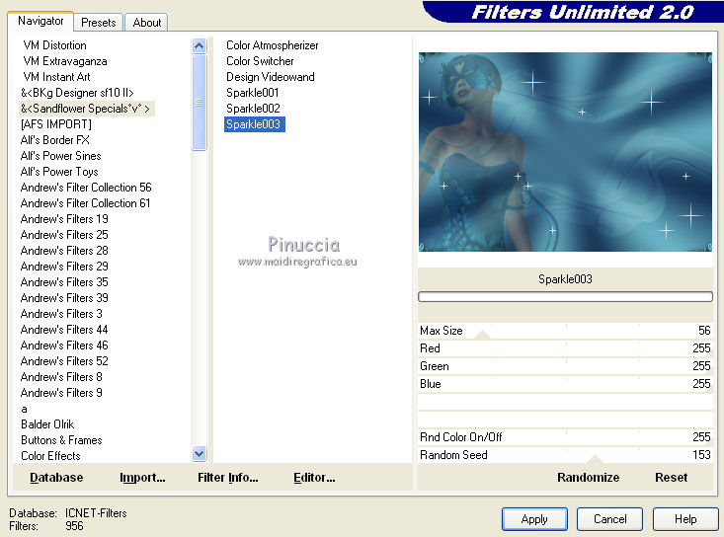This screenshot has width=724, height=537.
Task: Select Andrew's Filters 3 category
Action: click(61, 313)
